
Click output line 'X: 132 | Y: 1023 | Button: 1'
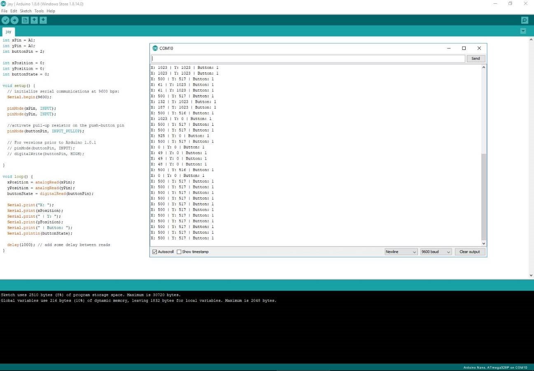(x=183, y=102)
